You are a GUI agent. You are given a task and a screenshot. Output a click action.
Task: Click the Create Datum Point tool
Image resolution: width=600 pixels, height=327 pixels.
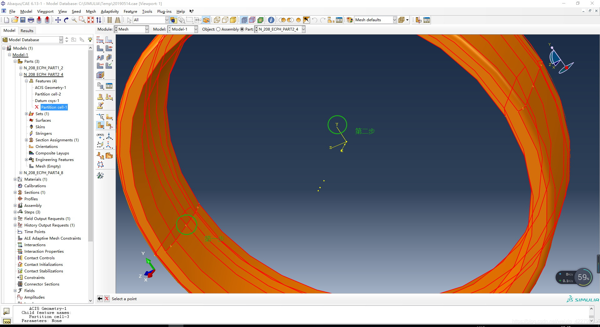(x=100, y=136)
